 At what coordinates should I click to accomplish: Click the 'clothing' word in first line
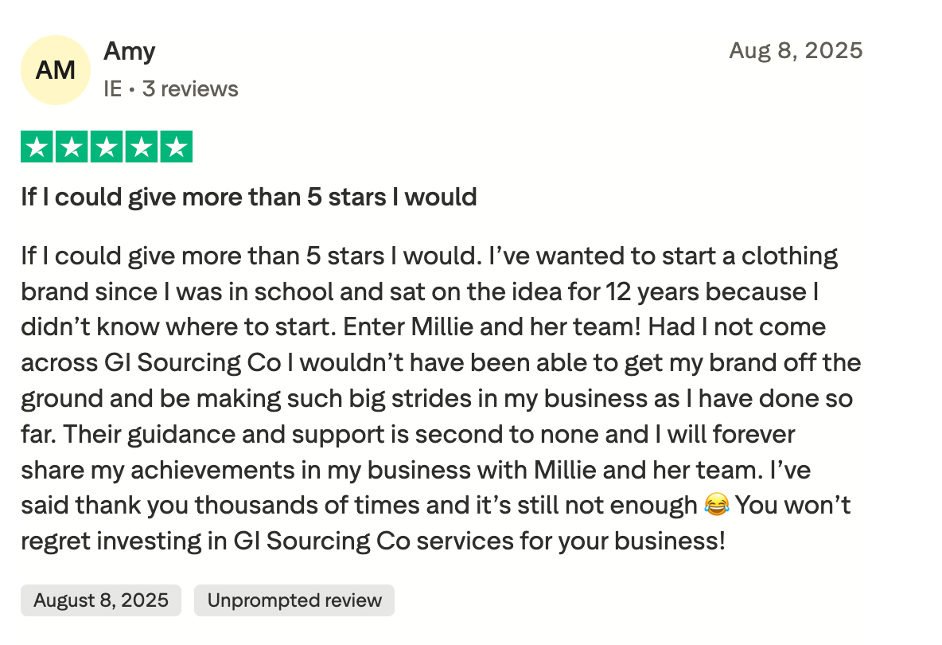pos(789,256)
